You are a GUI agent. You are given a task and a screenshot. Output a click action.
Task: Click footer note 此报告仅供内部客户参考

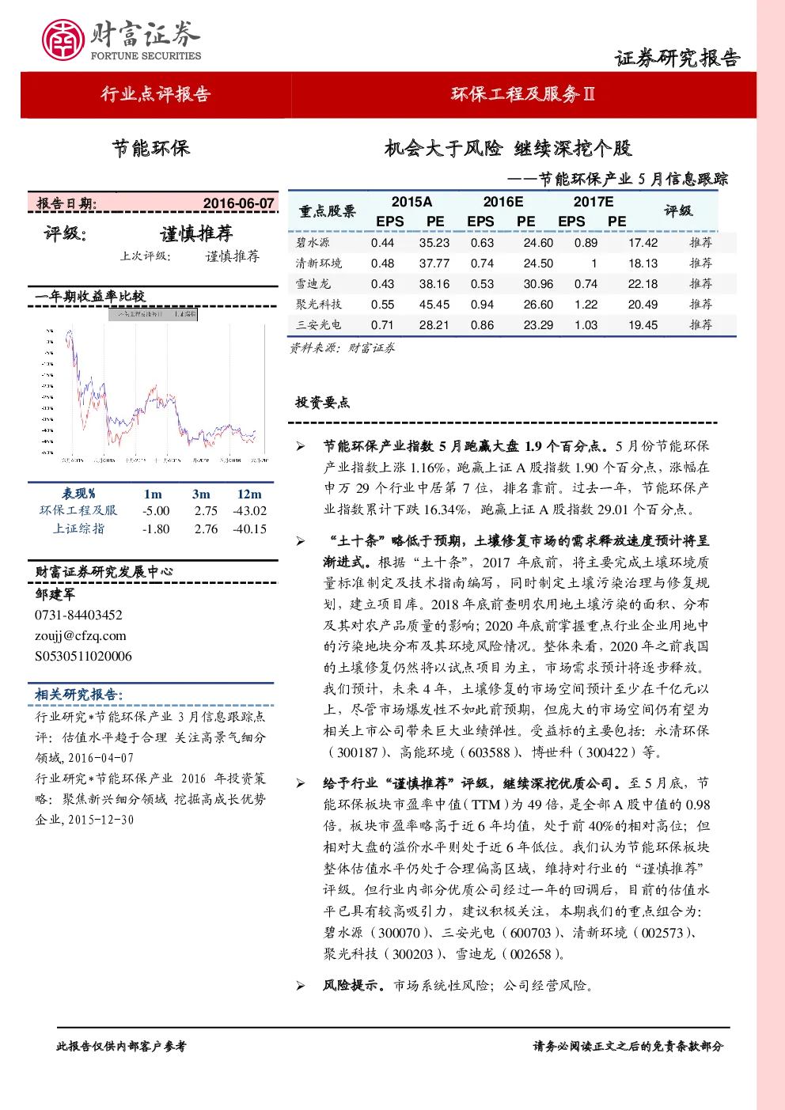121,1046
